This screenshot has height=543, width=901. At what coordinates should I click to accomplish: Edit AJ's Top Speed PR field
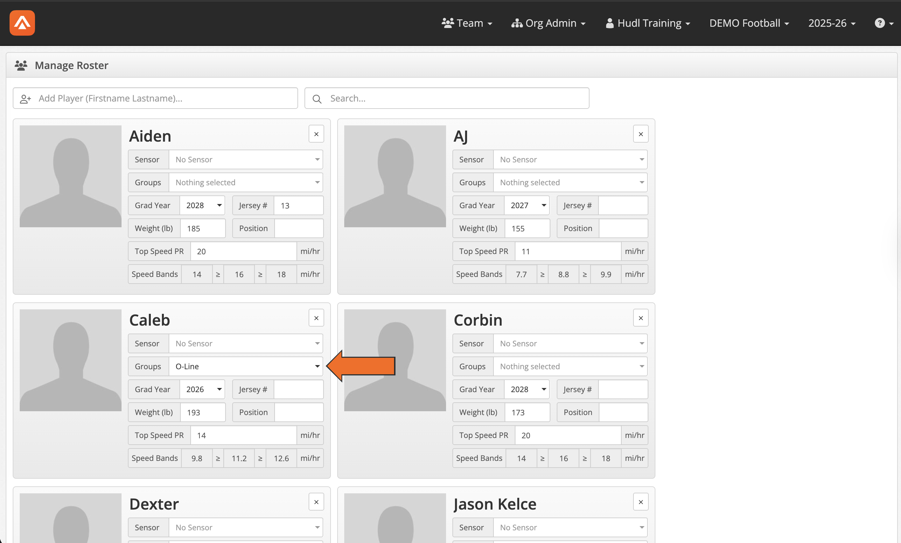(x=568, y=251)
